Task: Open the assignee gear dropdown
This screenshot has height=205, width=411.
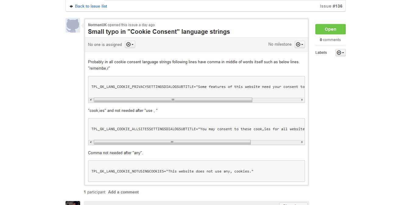Action: point(130,44)
